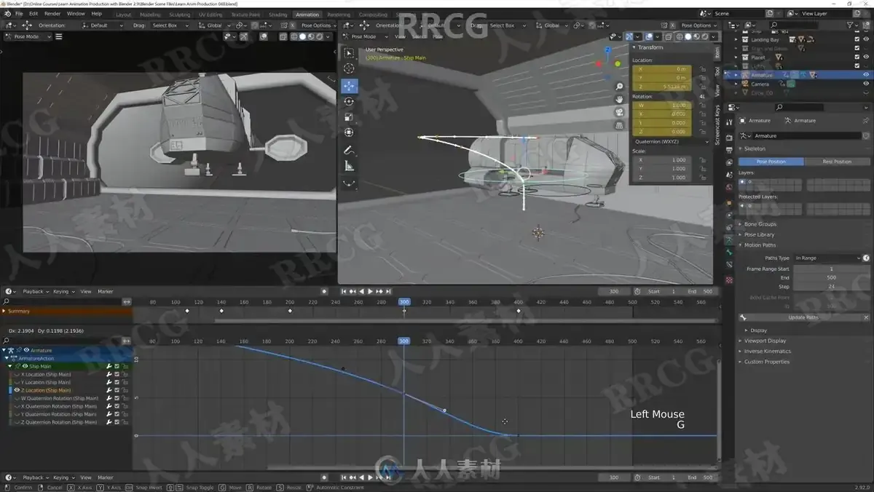Uncheck Planet collection checkbox
This screenshot has height=492, width=874.
pos(857,57)
